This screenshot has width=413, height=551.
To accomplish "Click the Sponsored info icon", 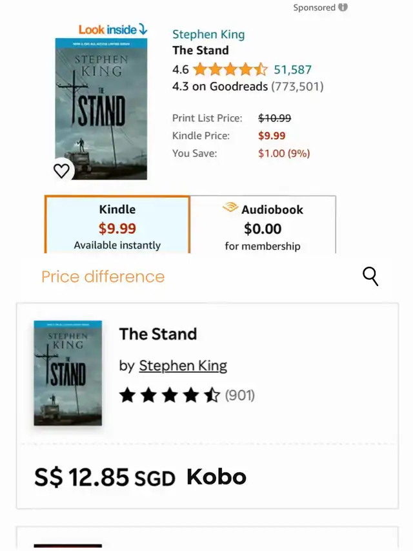I will click(x=343, y=8).
